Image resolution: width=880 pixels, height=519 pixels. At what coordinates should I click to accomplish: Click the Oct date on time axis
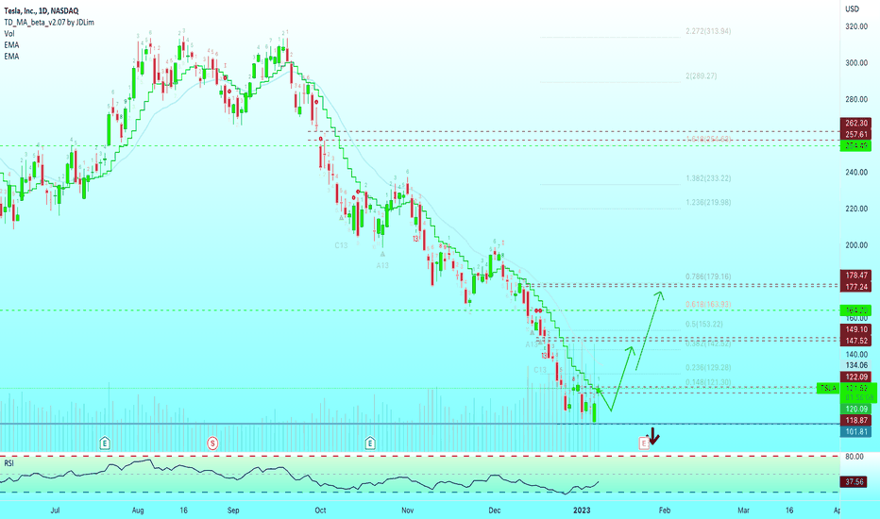320,511
